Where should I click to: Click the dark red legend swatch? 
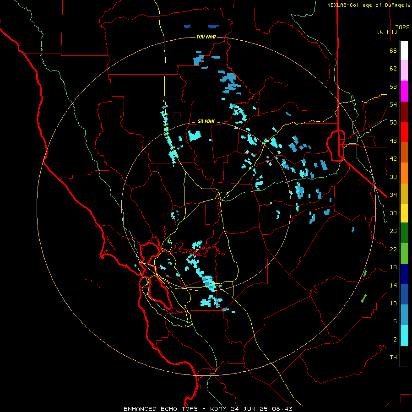click(404, 112)
